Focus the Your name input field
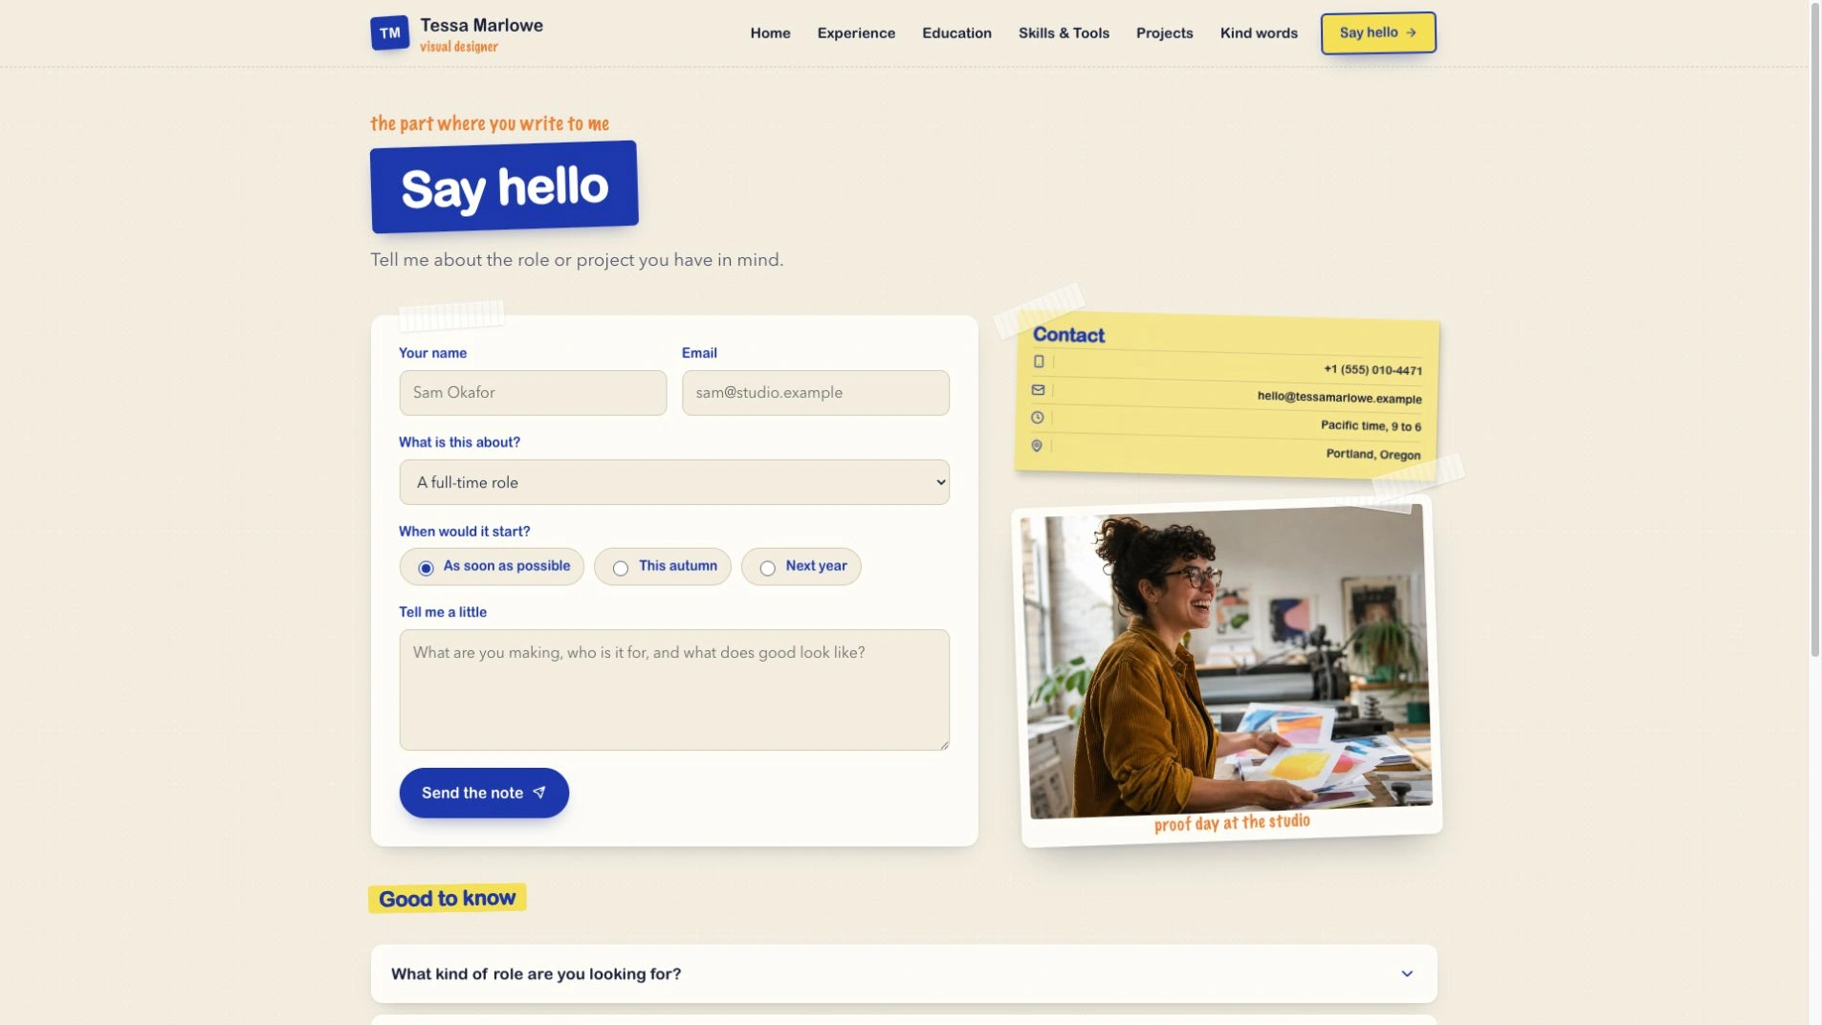Screen dimensions: 1822x1025 coord(533,393)
